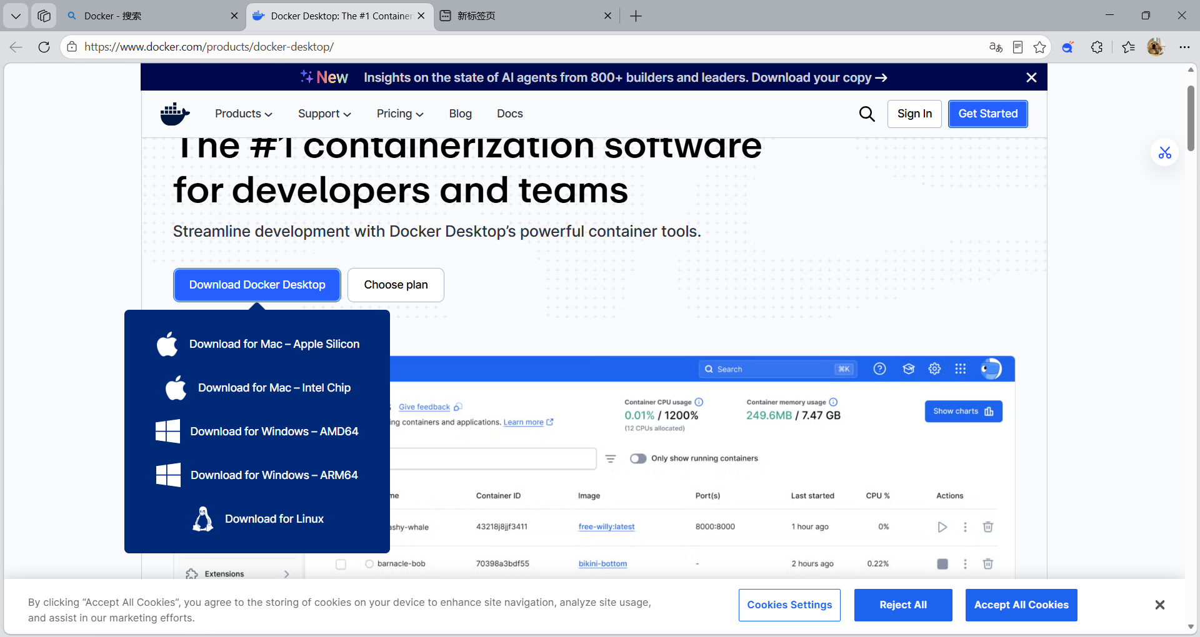1200x637 pixels.
Task: Click the trash icon for barnacle-bob row
Action: coord(988,564)
